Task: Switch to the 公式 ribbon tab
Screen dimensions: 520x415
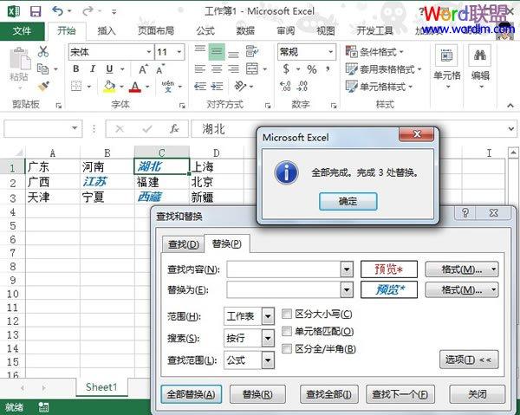Action: click(x=205, y=31)
